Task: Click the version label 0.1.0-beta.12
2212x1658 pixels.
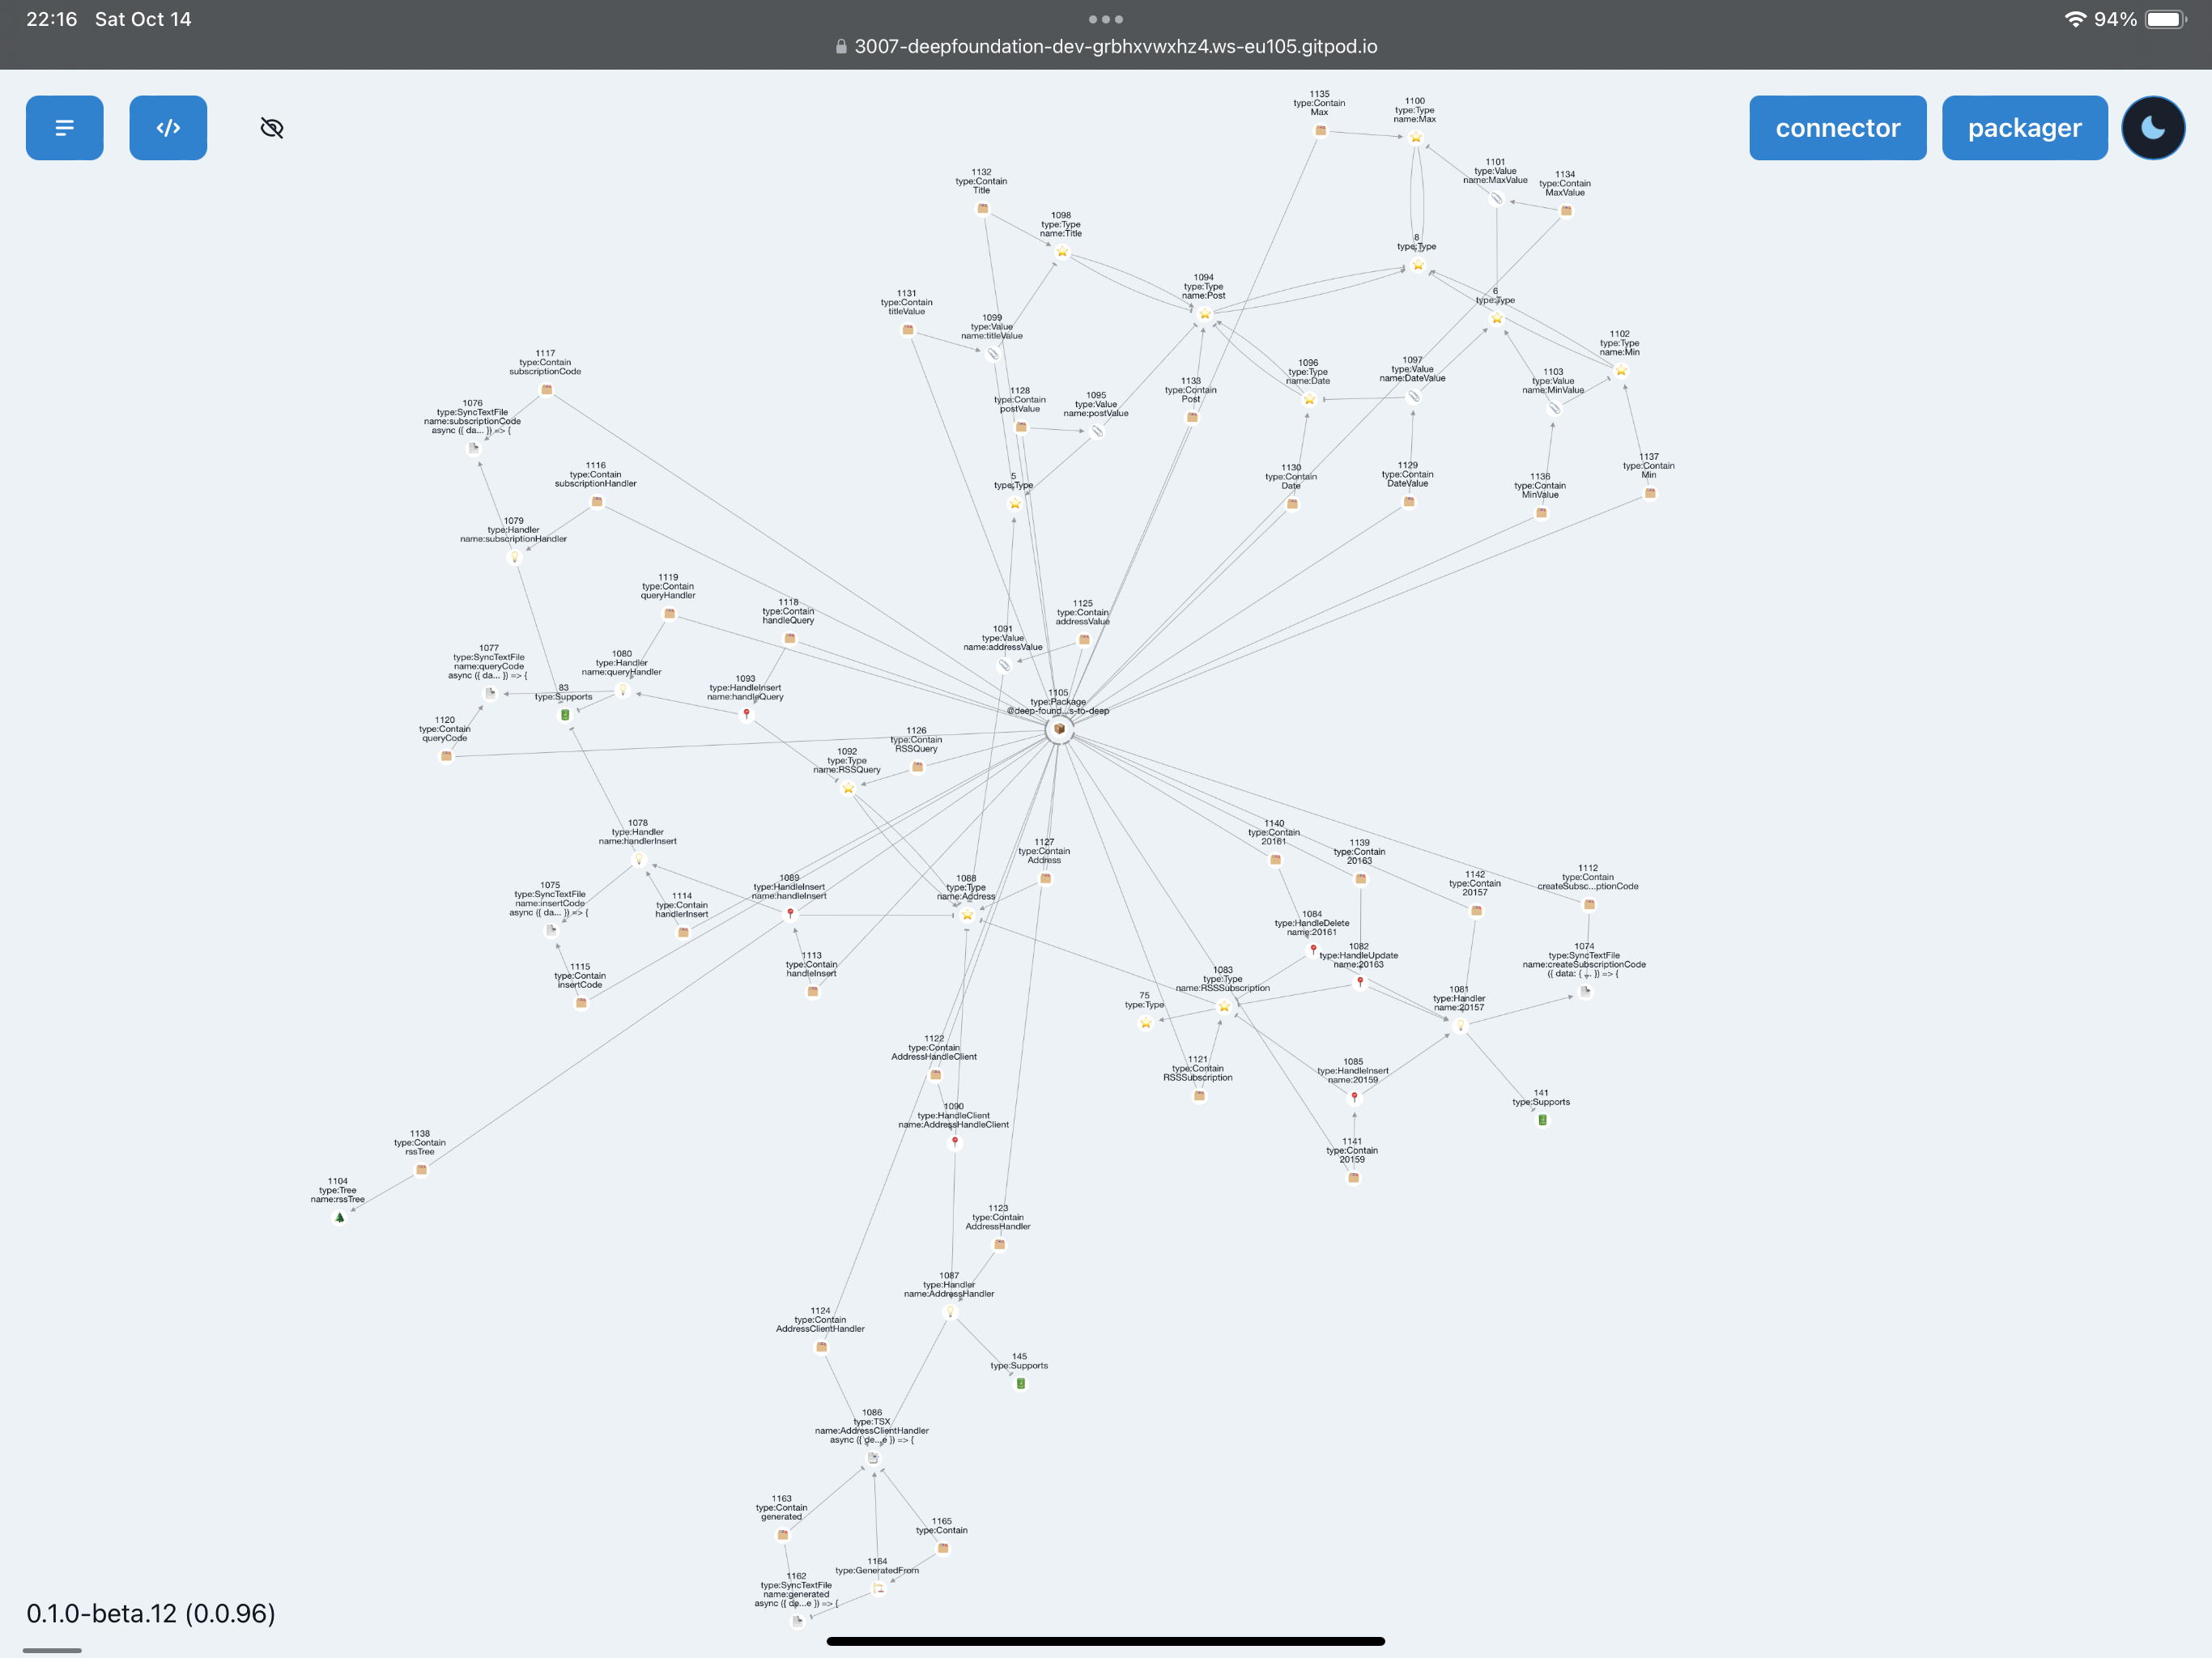Action: tap(151, 1613)
